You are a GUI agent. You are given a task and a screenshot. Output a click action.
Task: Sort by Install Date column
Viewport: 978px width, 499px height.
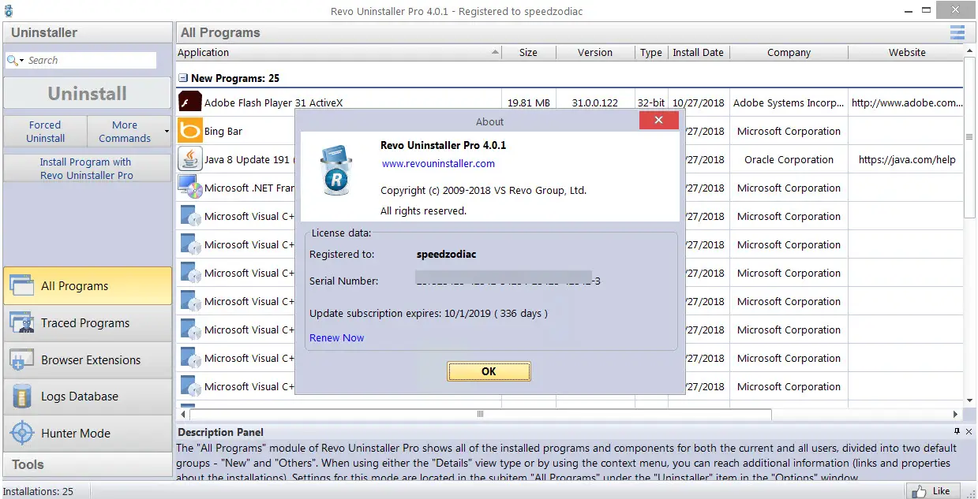(699, 52)
